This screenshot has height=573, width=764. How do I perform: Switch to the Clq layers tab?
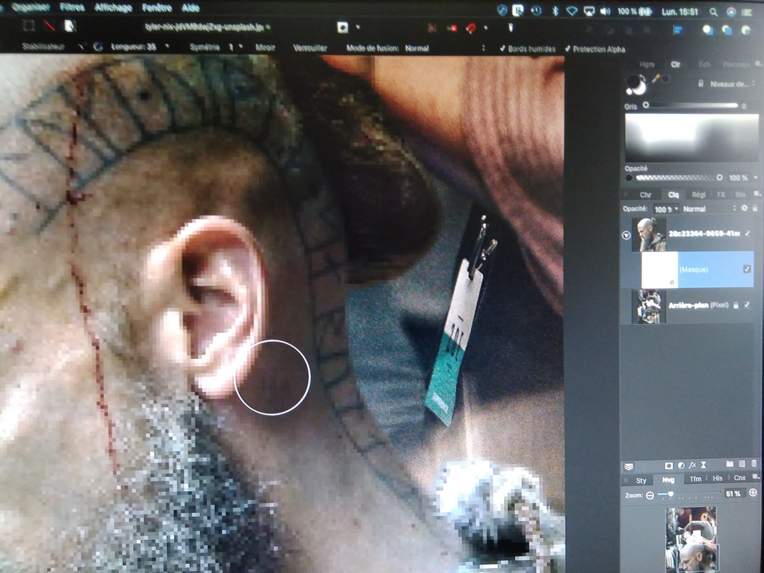[673, 194]
